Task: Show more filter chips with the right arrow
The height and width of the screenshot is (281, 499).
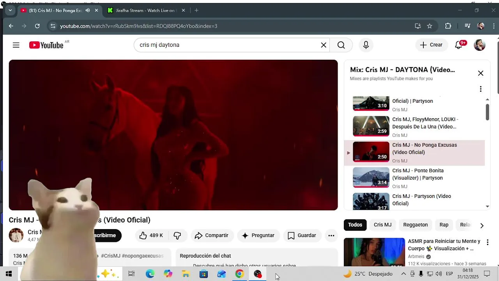Action: click(482, 226)
